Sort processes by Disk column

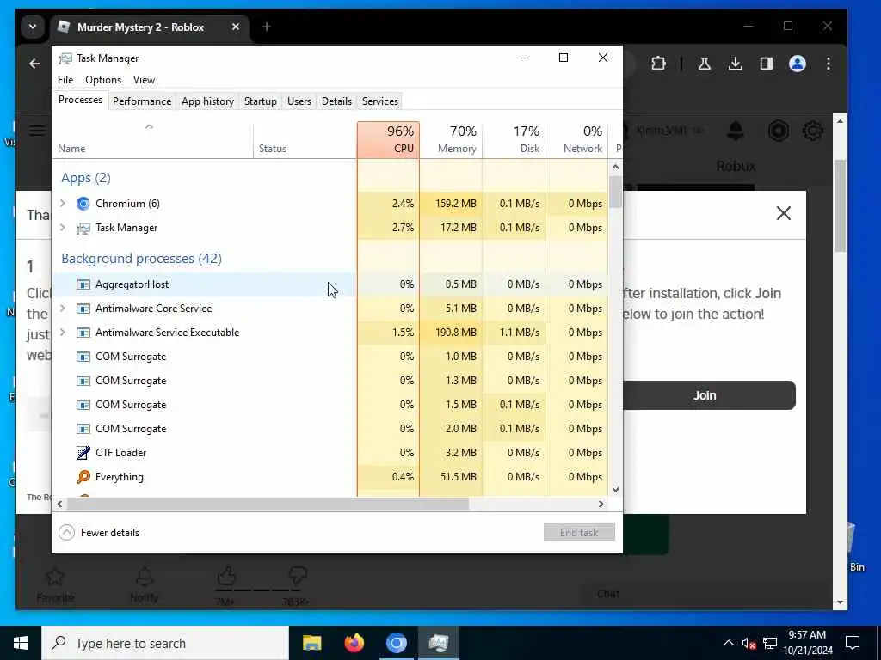514,140
